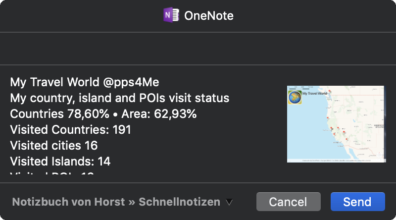Screen dimensions: 396x220
Task: Click the purple OneNote logo icon
Action: [171, 15]
